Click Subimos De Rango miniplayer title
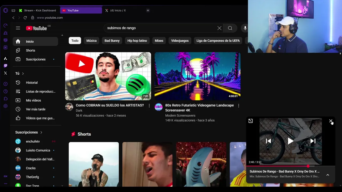The height and width of the screenshot is (192, 342). tap(285, 171)
